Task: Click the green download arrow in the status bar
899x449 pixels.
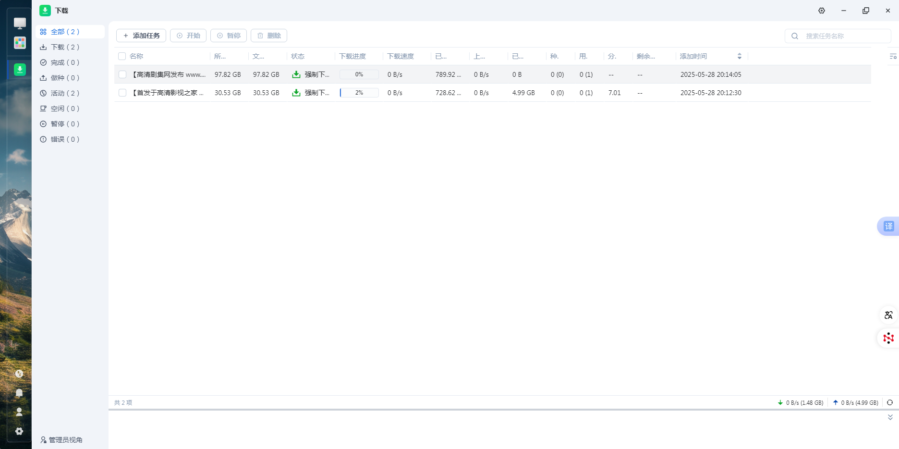Action: [780, 403]
